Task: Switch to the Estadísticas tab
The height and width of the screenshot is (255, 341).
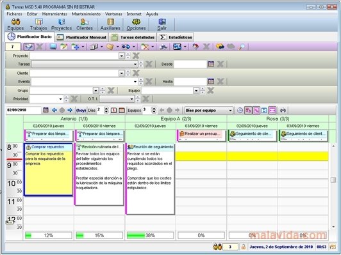Action: [x=176, y=37]
